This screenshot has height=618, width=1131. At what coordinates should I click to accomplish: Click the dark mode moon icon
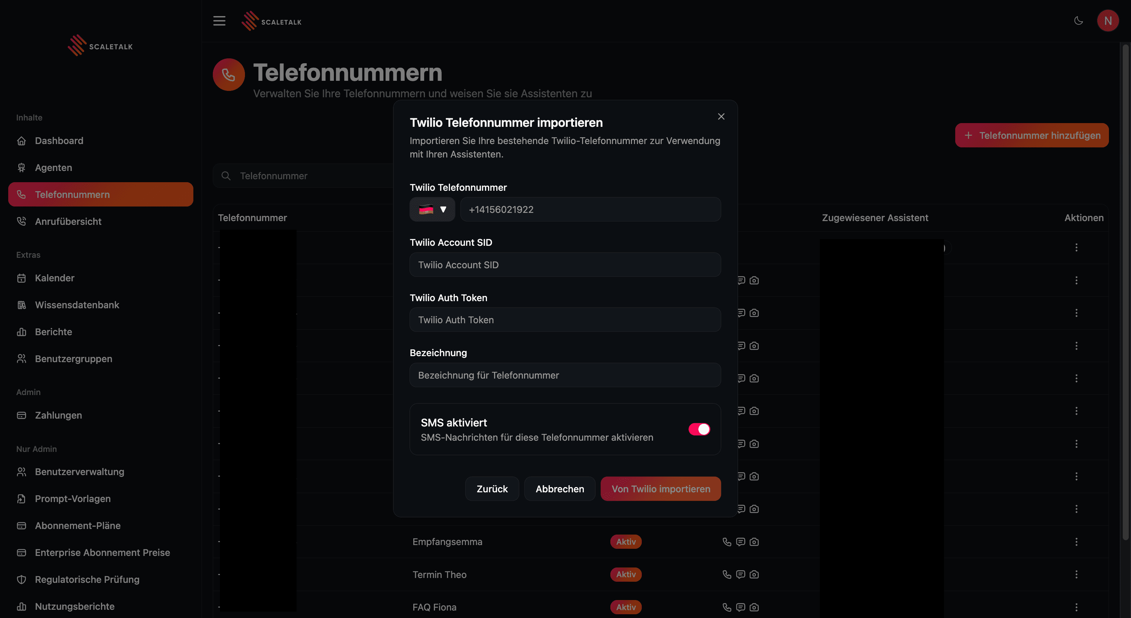[x=1078, y=21]
